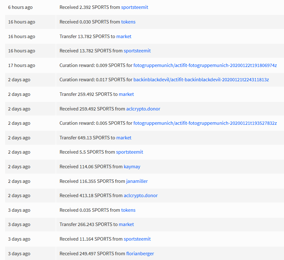
Task: Select the 17 hours ago curation reward row
Action: click(145, 65)
